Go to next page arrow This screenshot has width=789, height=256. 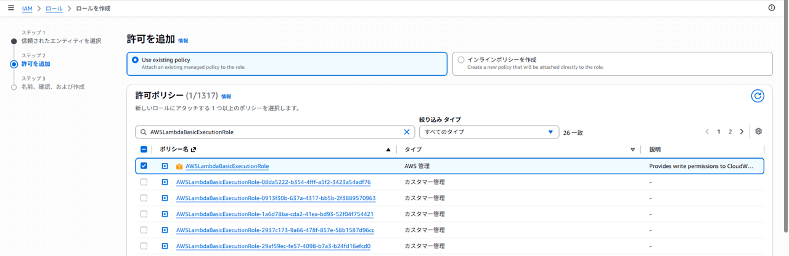click(742, 132)
